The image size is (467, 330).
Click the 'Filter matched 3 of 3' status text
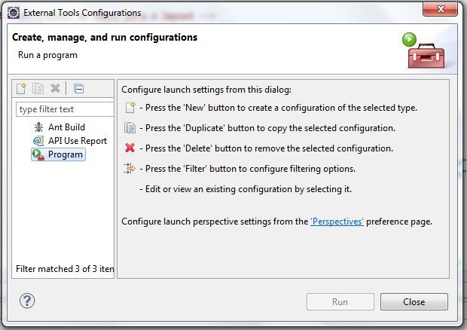tap(65, 269)
